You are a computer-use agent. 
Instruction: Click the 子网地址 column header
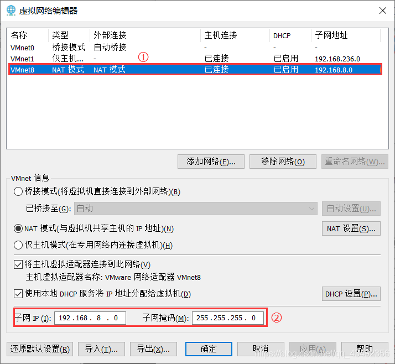point(346,35)
